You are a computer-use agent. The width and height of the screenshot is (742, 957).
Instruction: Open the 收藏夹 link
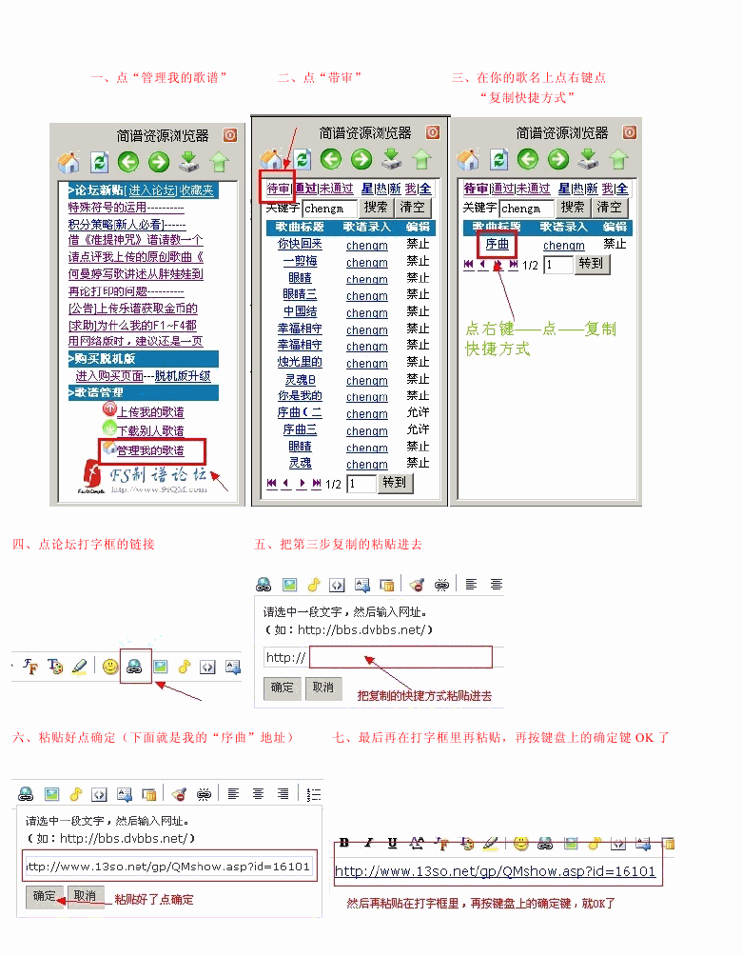tap(197, 190)
